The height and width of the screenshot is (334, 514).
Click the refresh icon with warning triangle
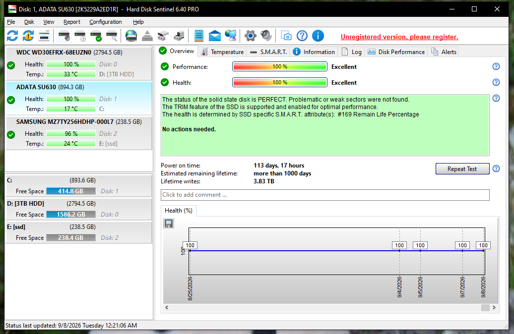[28, 36]
